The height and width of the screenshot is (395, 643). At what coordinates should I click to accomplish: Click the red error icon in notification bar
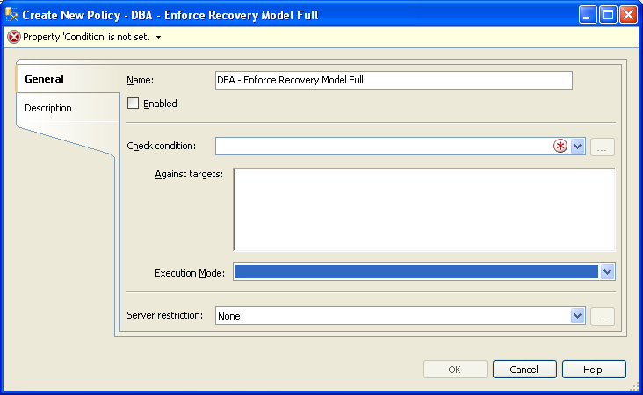[x=14, y=37]
